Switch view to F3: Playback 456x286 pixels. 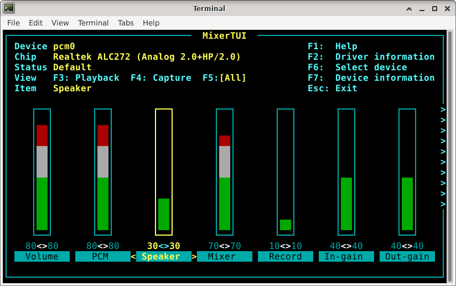click(86, 78)
